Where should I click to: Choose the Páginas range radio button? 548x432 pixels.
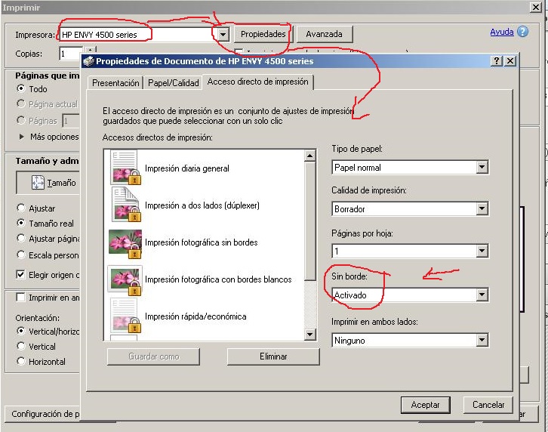click(21, 120)
